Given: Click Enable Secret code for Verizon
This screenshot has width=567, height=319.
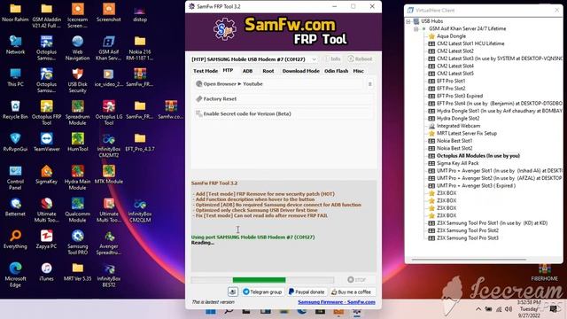Looking at the screenshot, I should pos(283,113).
